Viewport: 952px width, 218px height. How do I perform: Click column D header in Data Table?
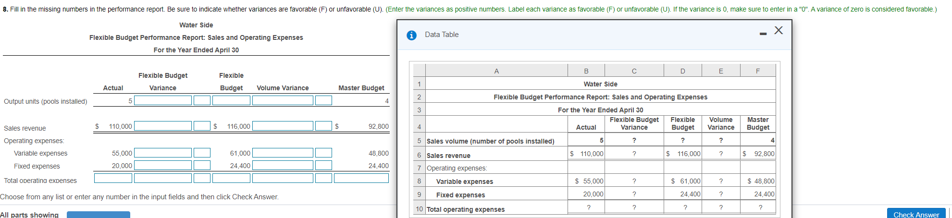pyautogui.click(x=683, y=71)
